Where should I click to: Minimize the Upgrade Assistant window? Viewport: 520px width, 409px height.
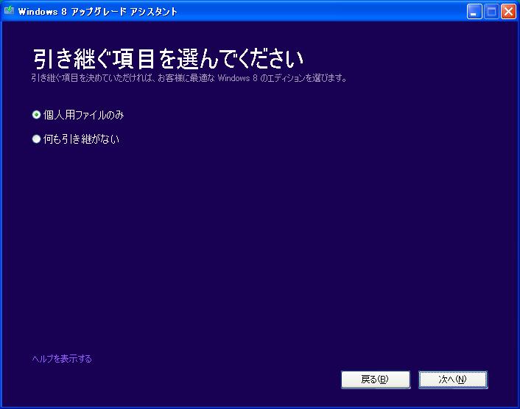pos(474,12)
